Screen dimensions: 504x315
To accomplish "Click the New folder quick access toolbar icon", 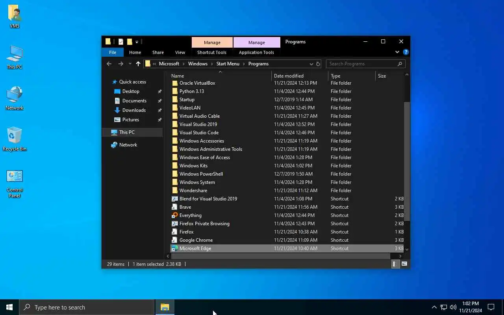I will pyautogui.click(x=130, y=42).
